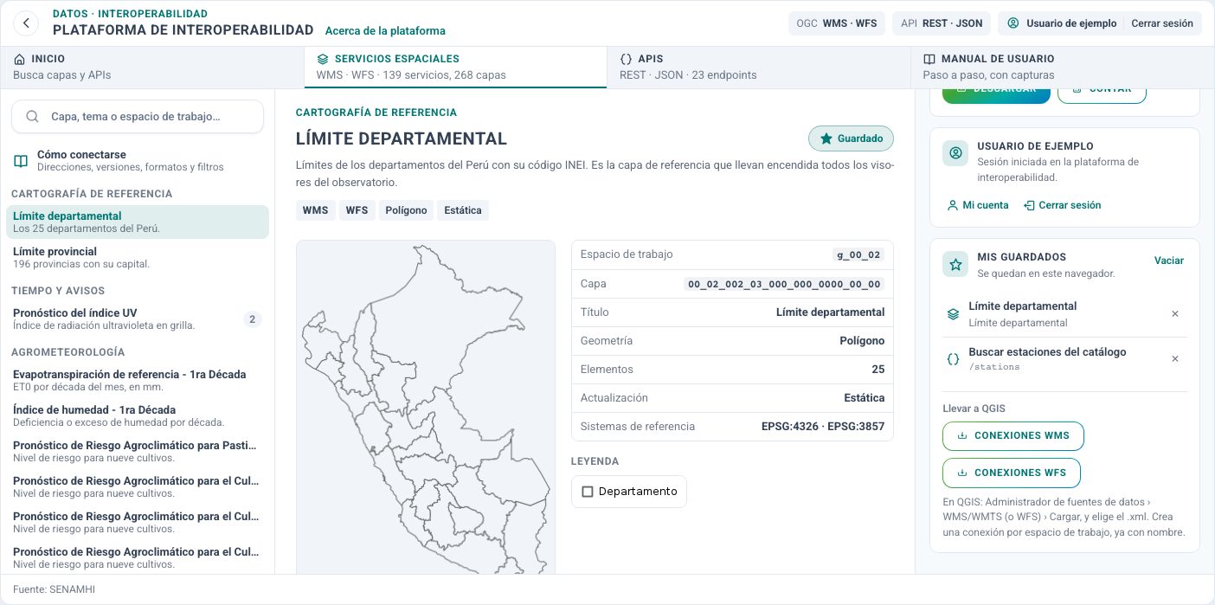Open Pronóstico del índice UV layer
1215x605 pixels.
(138, 319)
